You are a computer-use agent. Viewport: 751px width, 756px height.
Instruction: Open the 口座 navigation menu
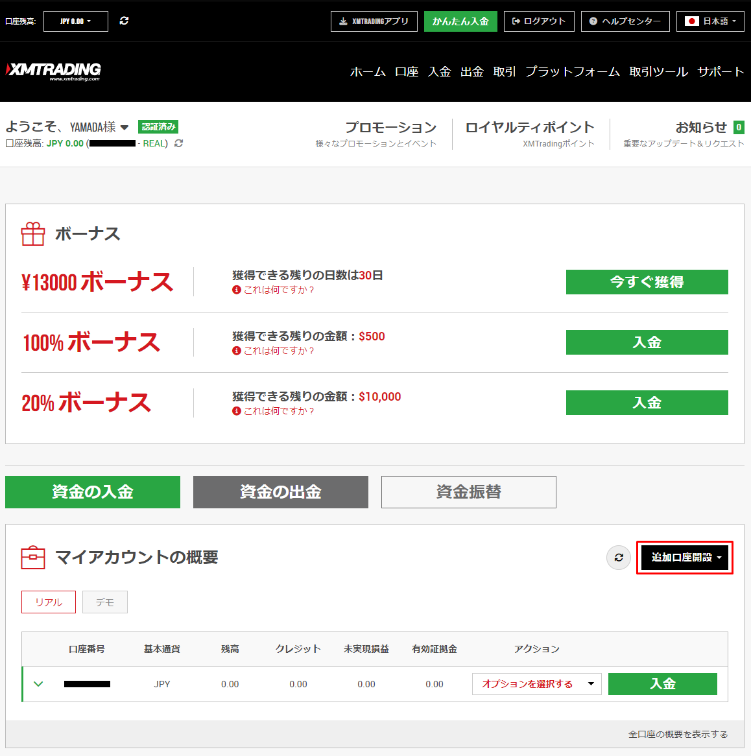407,72
